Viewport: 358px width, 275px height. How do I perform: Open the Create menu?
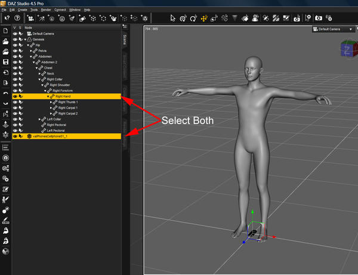click(23, 10)
